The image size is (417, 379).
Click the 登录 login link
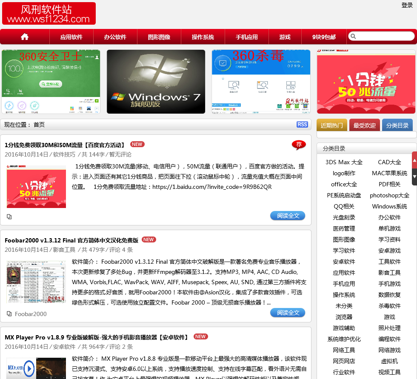[x=407, y=5]
